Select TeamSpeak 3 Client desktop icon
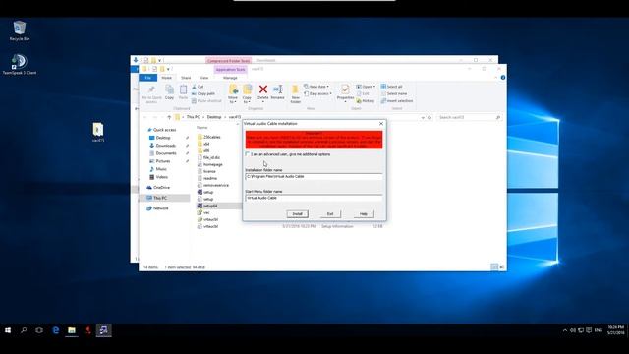Screen dimensions: 629x354 pyautogui.click(x=20, y=64)
